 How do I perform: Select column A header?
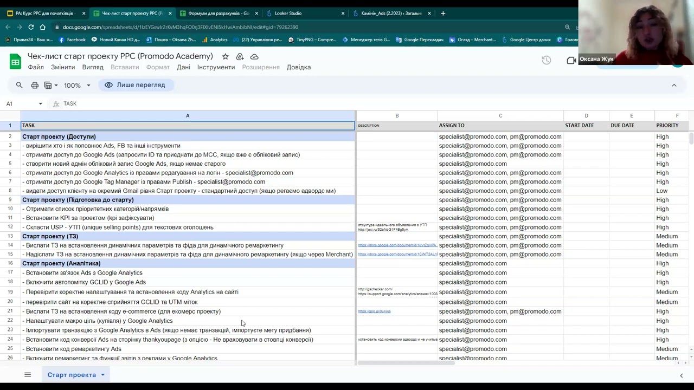(x=188, y=115)
